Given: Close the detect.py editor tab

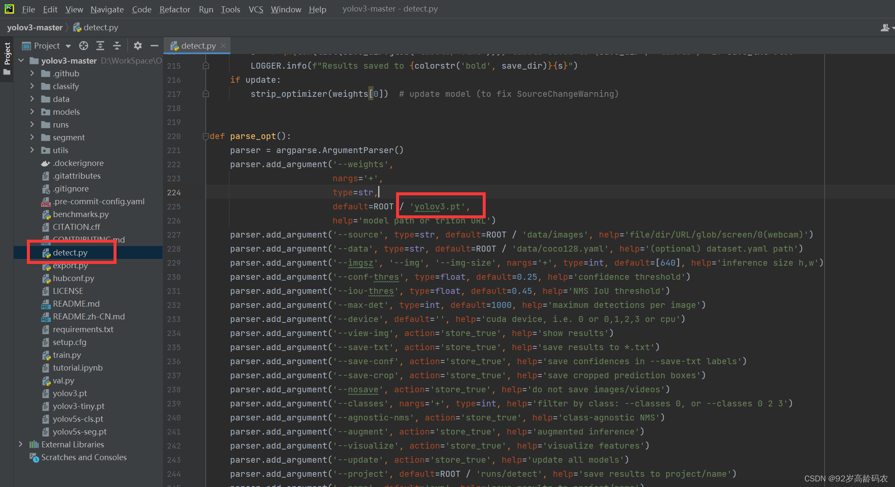Looking at the screenshot, I should pyautogui.click(x=223, y=46).
